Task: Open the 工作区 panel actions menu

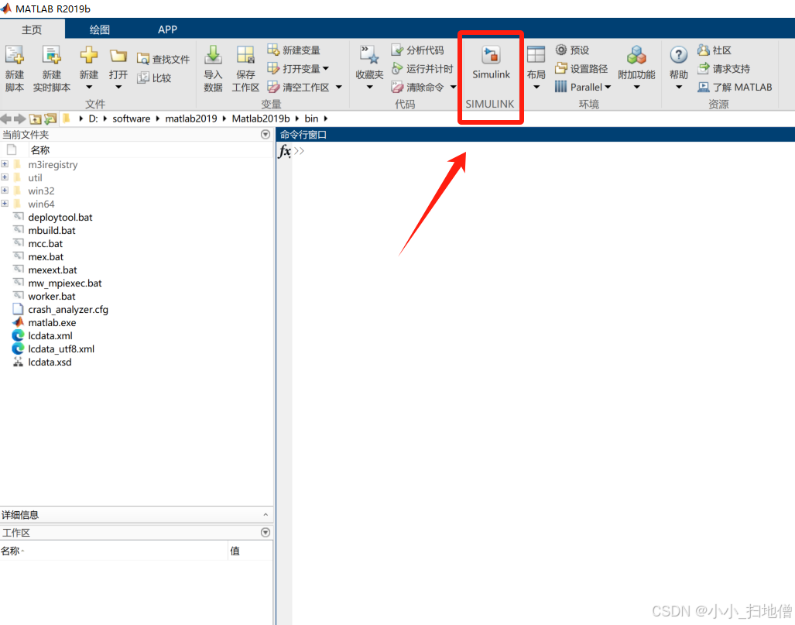Action: click(266, 532)
